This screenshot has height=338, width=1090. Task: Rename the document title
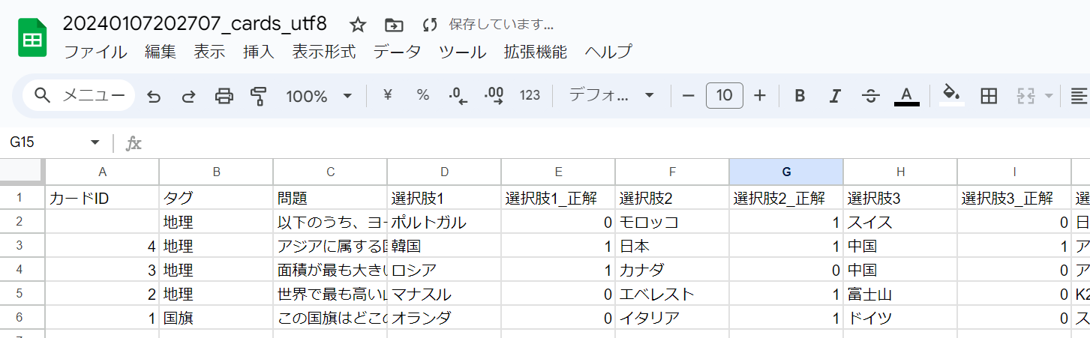[x=195, y=24]
